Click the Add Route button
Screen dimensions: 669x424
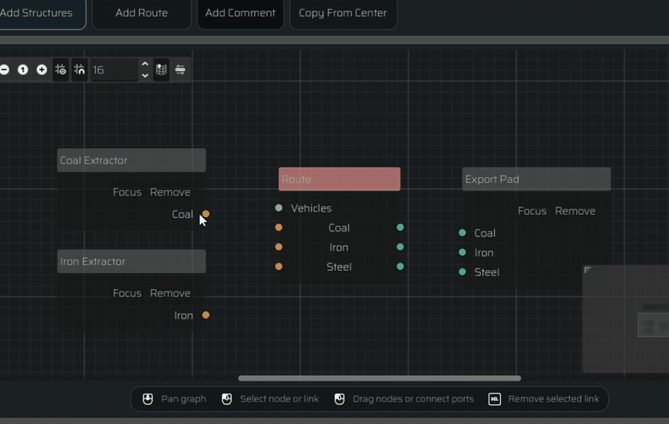(x=141, y=13)
